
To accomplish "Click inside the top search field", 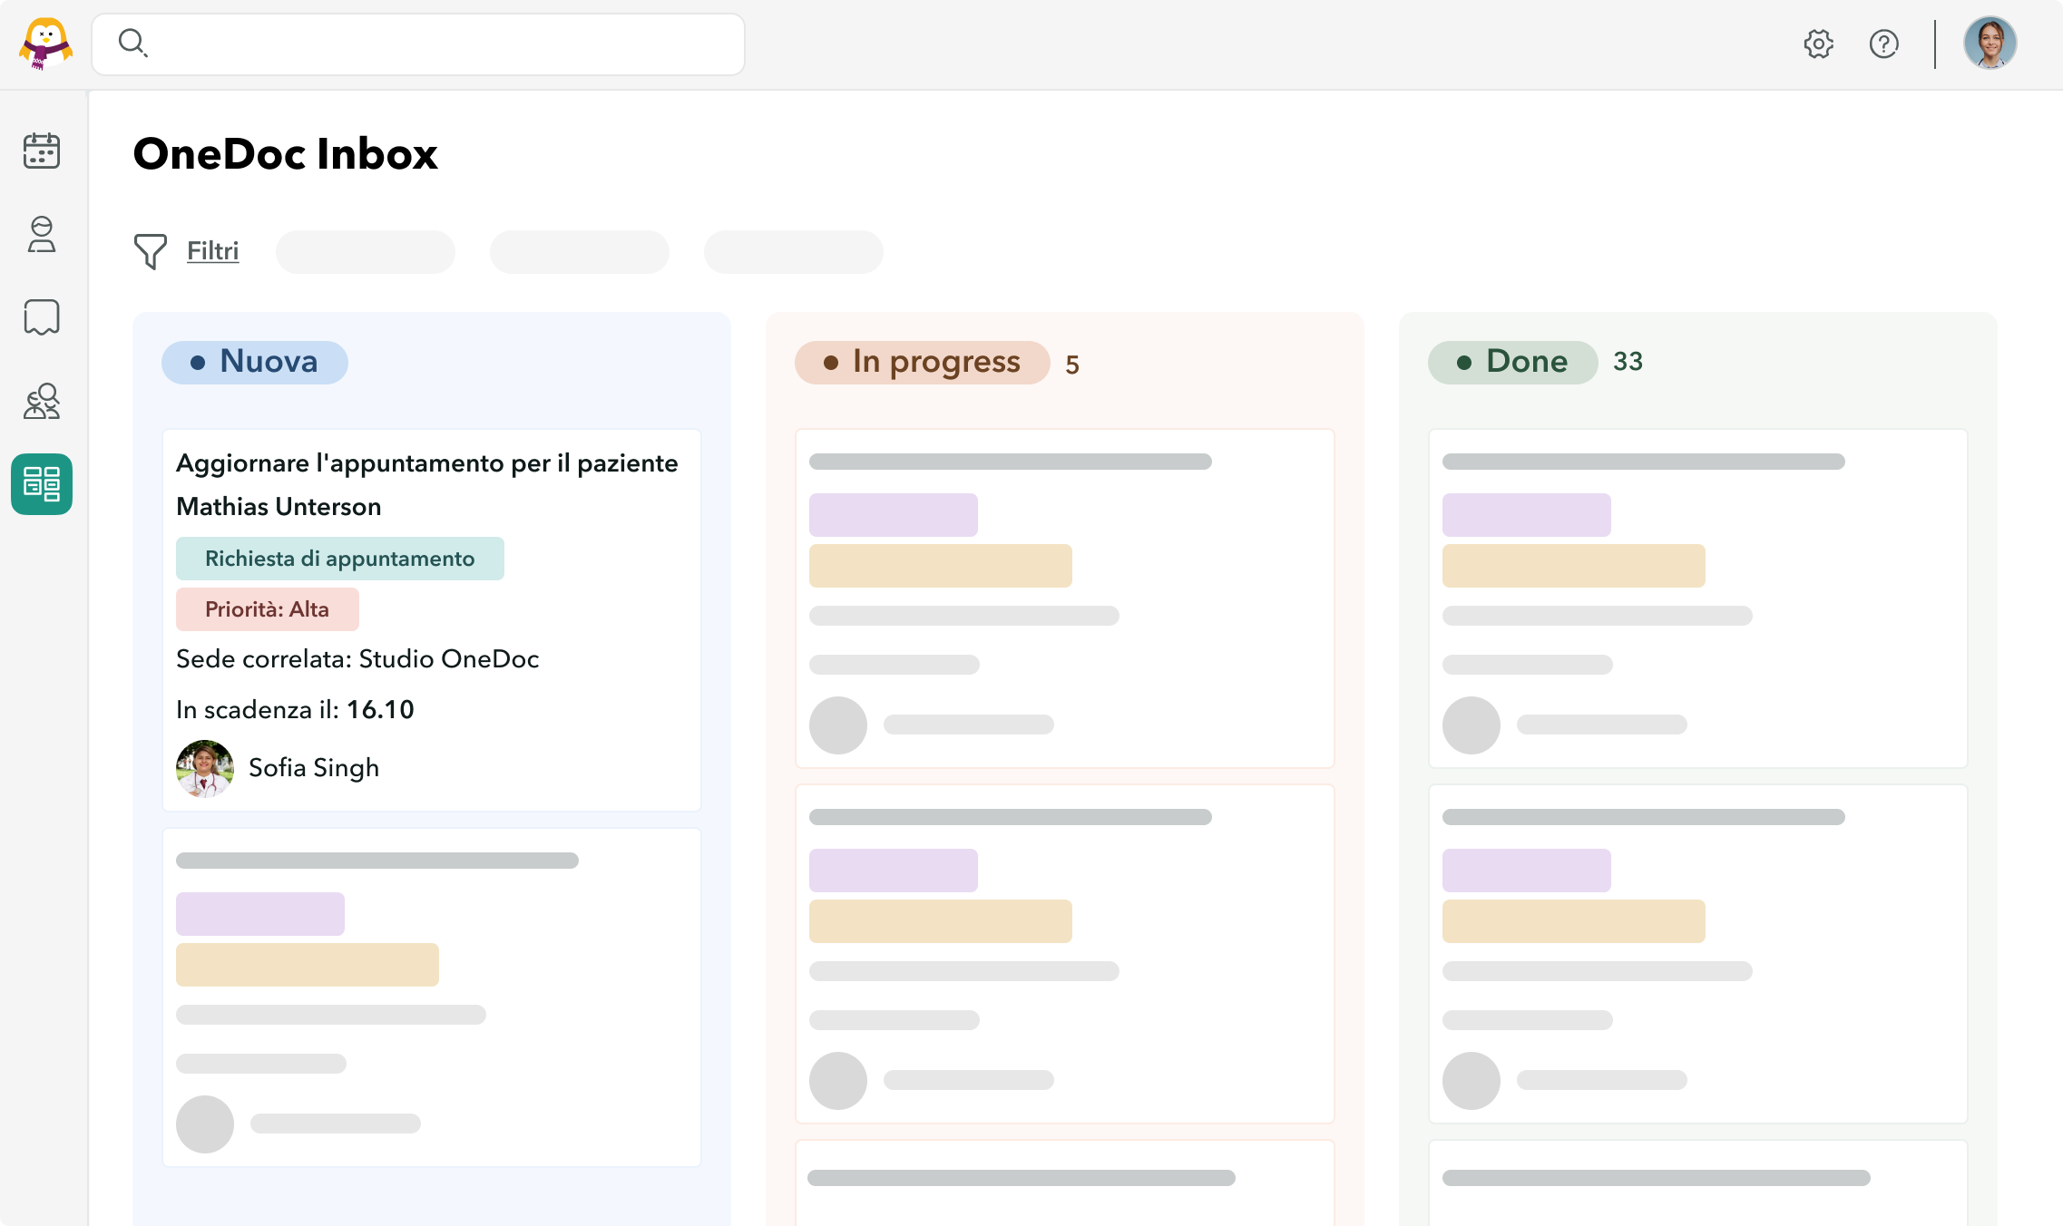I will (x=435, y=44).
